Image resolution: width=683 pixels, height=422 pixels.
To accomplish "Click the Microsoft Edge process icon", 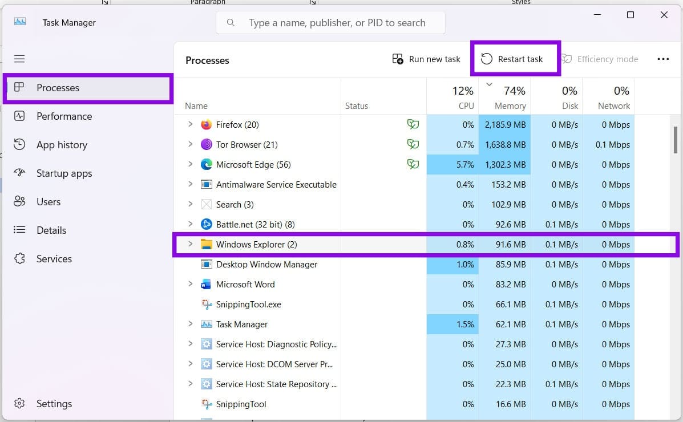I will pyautogui.click(x=206, y=165).
